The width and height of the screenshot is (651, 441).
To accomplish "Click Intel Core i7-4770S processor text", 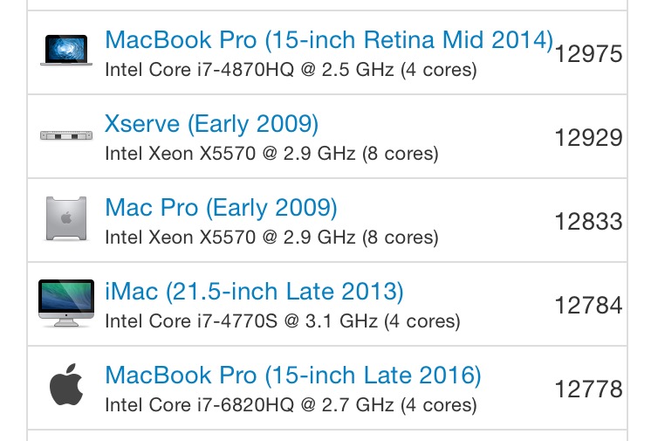I will click(x=283, y=321).
